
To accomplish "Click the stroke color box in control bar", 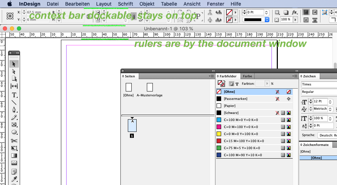I will [x=229, y=20].
